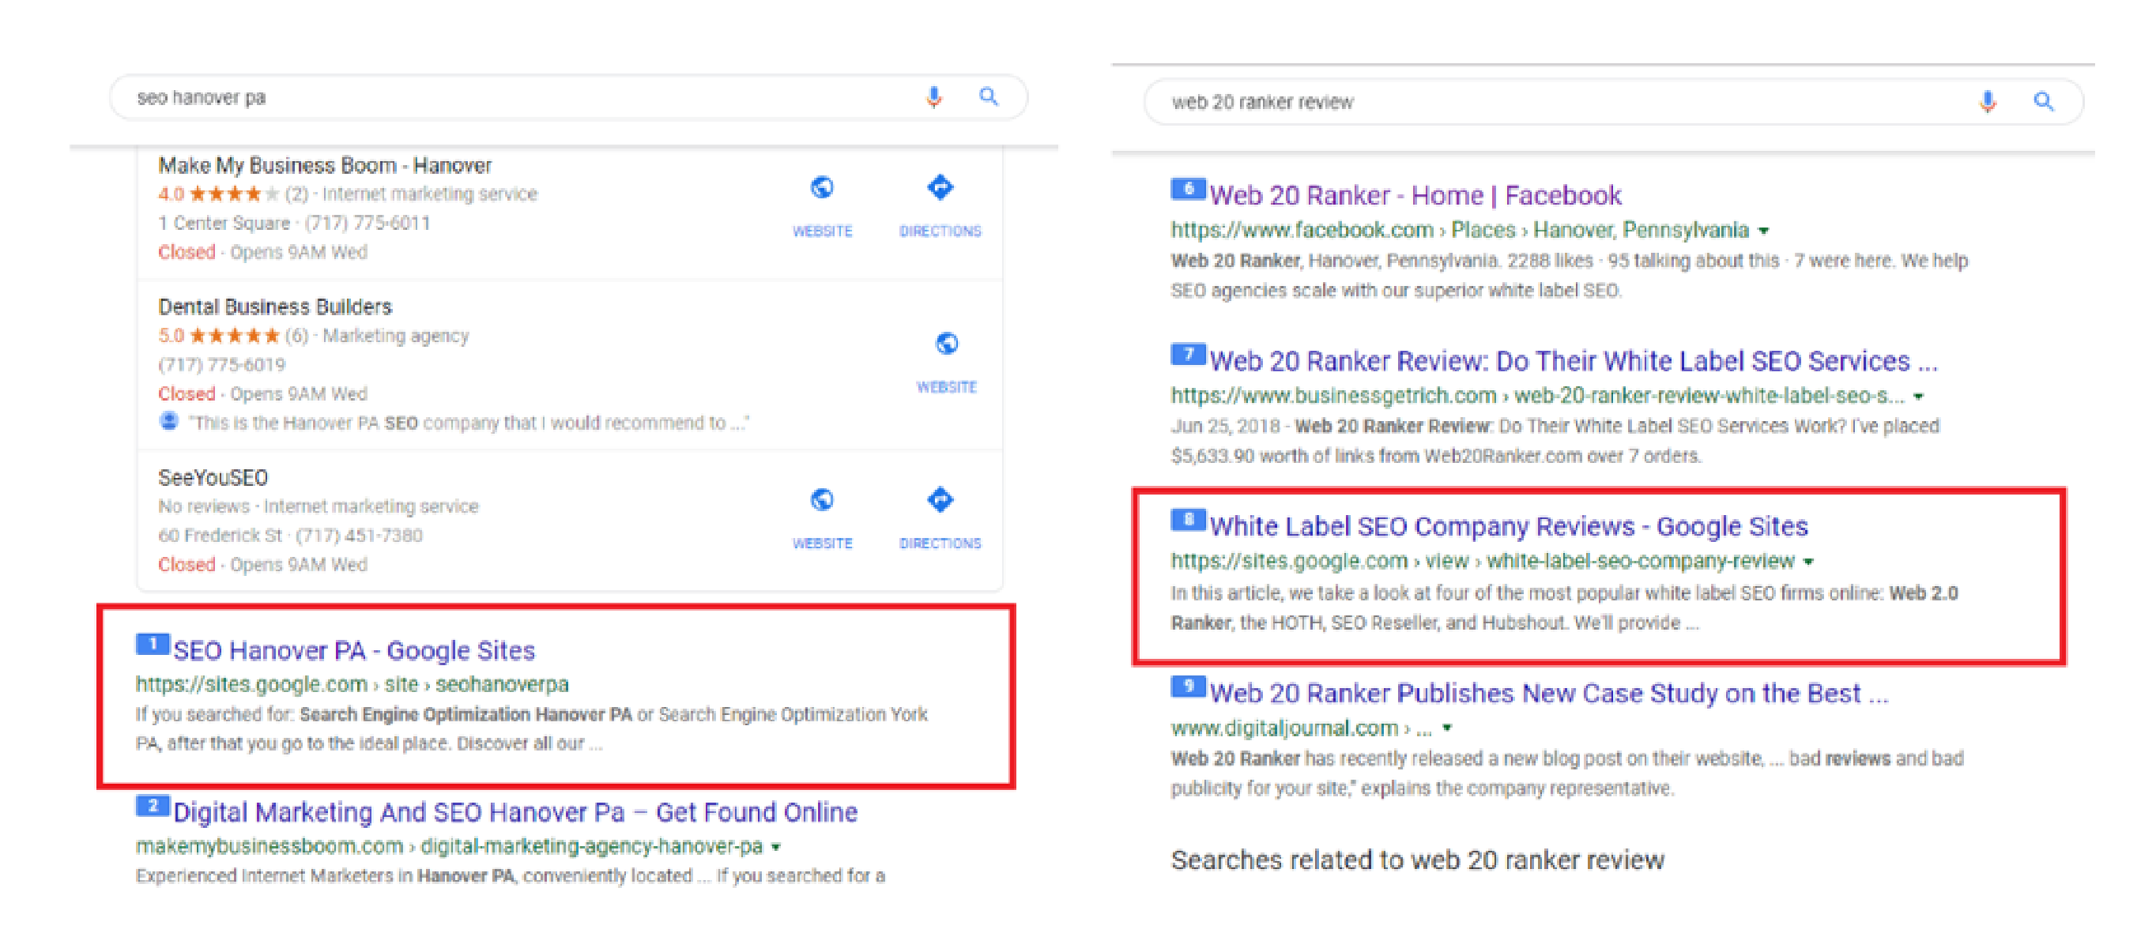Expand dropdown arrow next to businessgetrich.com URL
Screen dimensions: 2156x948
click(1918, 397)
